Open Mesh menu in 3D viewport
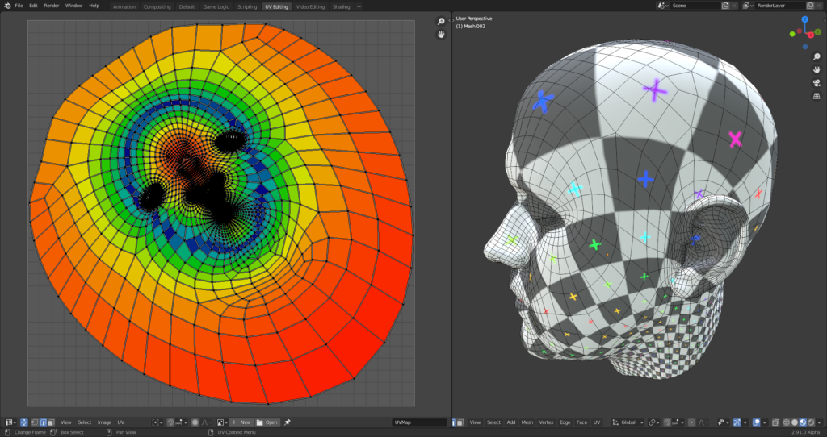The width and height of the screenshot is (827, 437). coord(527,422)
